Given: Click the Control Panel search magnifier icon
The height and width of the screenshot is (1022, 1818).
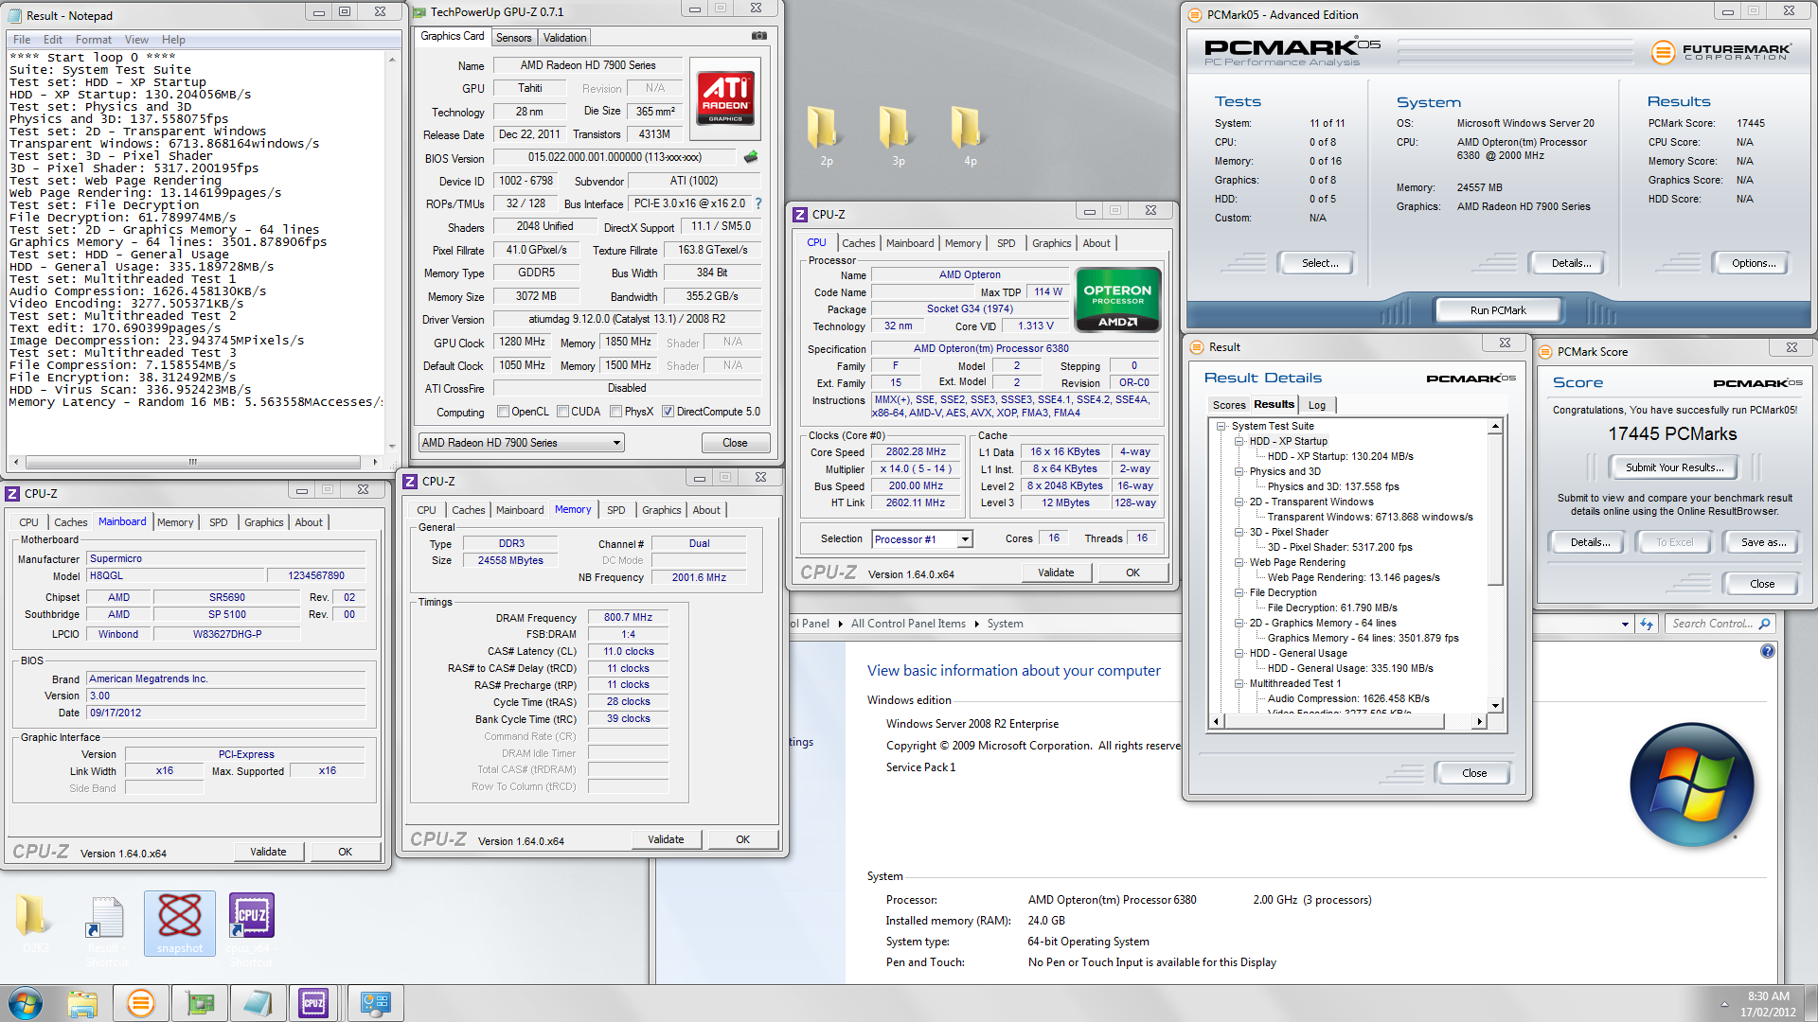Looking at the screenshot, I should [x=1764, y=624].
